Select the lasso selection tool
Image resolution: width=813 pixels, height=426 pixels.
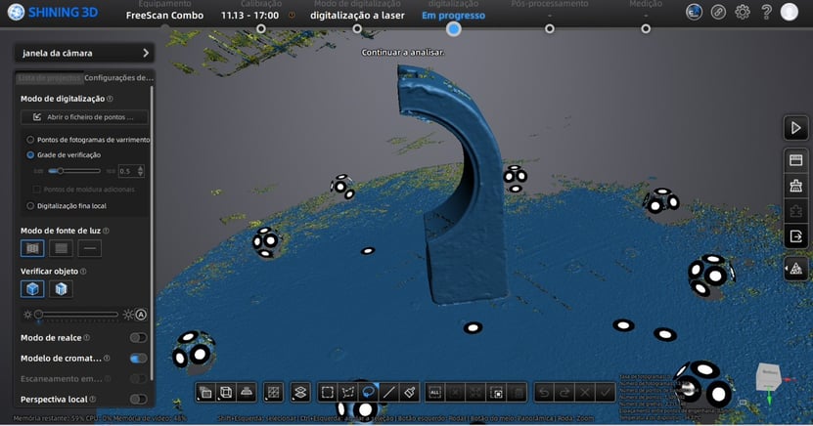[368, 392]
